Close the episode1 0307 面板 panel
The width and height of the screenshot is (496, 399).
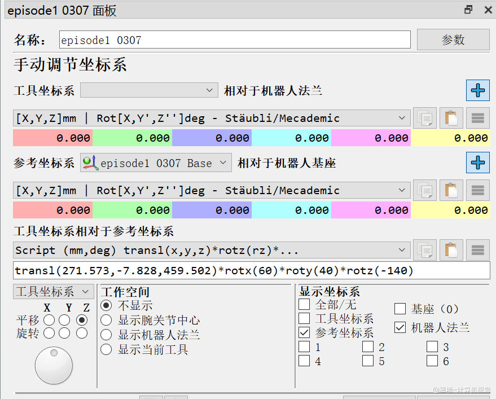click(x=488, y=10)
